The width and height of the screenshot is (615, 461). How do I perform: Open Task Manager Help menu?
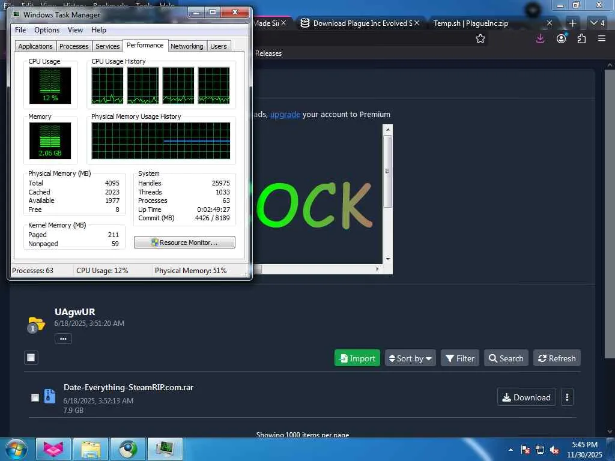coord(98,30)
